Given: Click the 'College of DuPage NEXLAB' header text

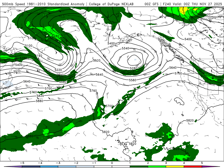Looking at the screenshot, I should [x=111, y=4].
